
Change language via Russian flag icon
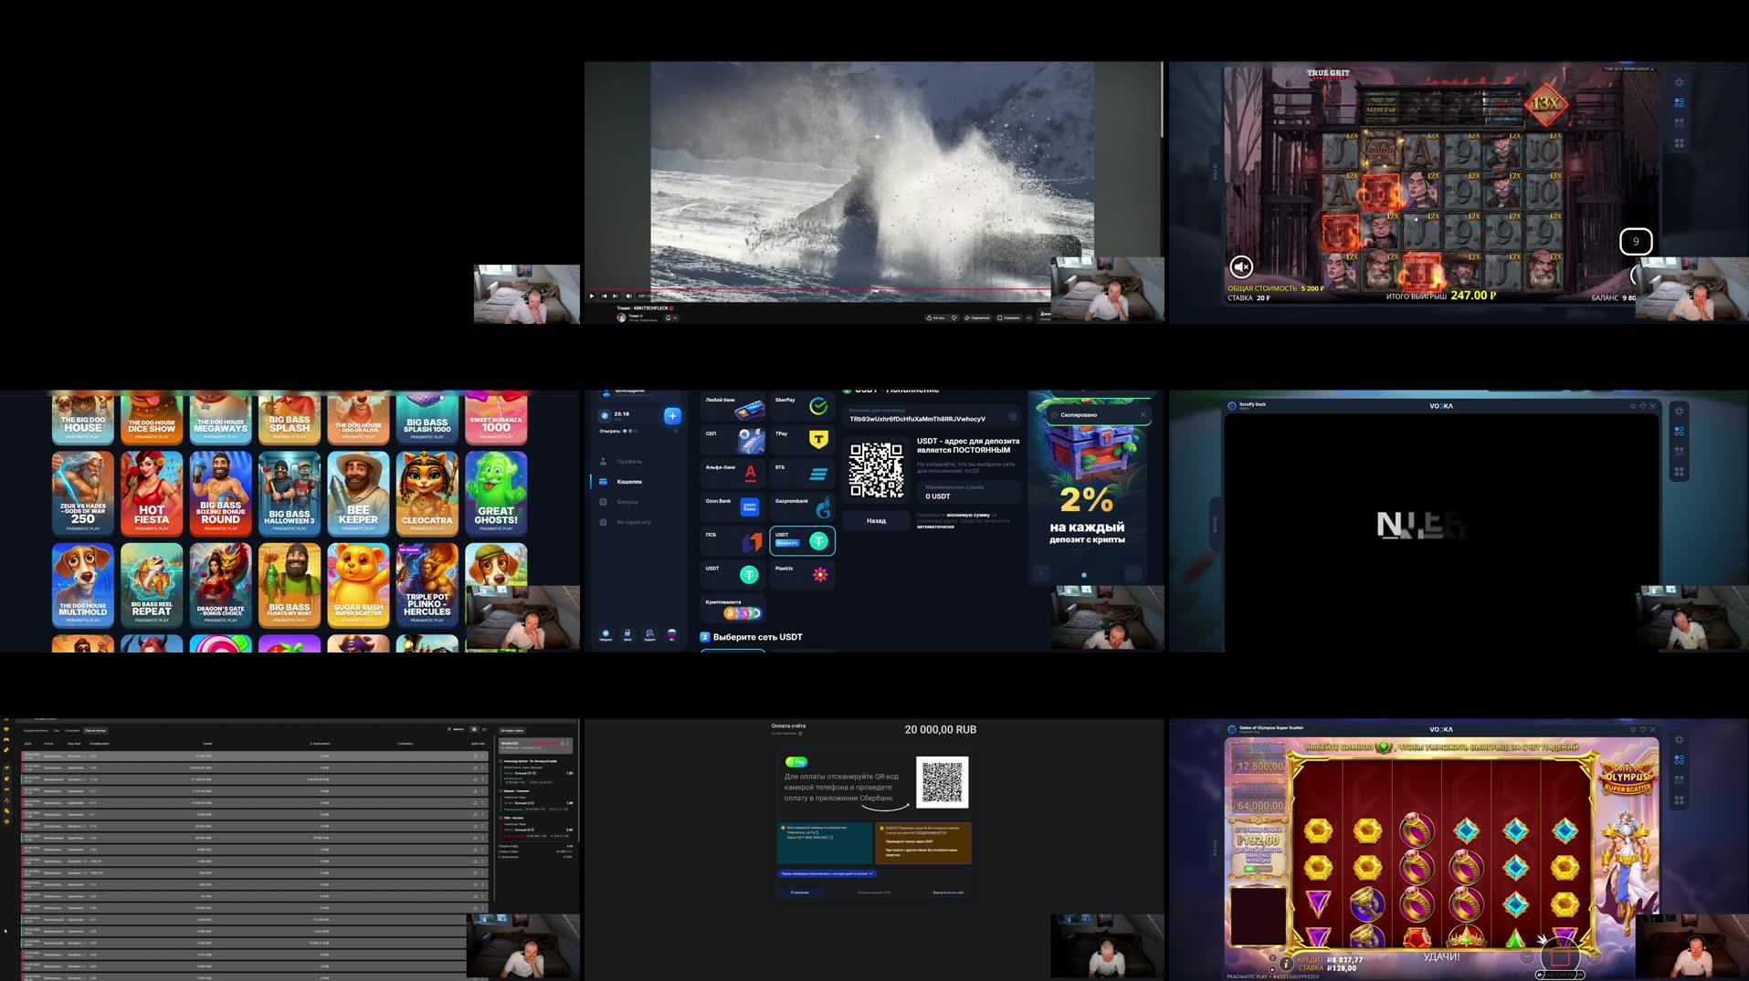pos(672,633)
